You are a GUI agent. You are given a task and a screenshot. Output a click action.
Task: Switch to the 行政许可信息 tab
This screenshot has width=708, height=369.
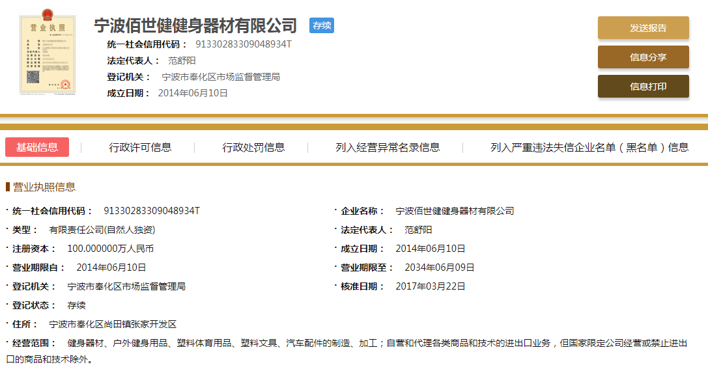140,147
